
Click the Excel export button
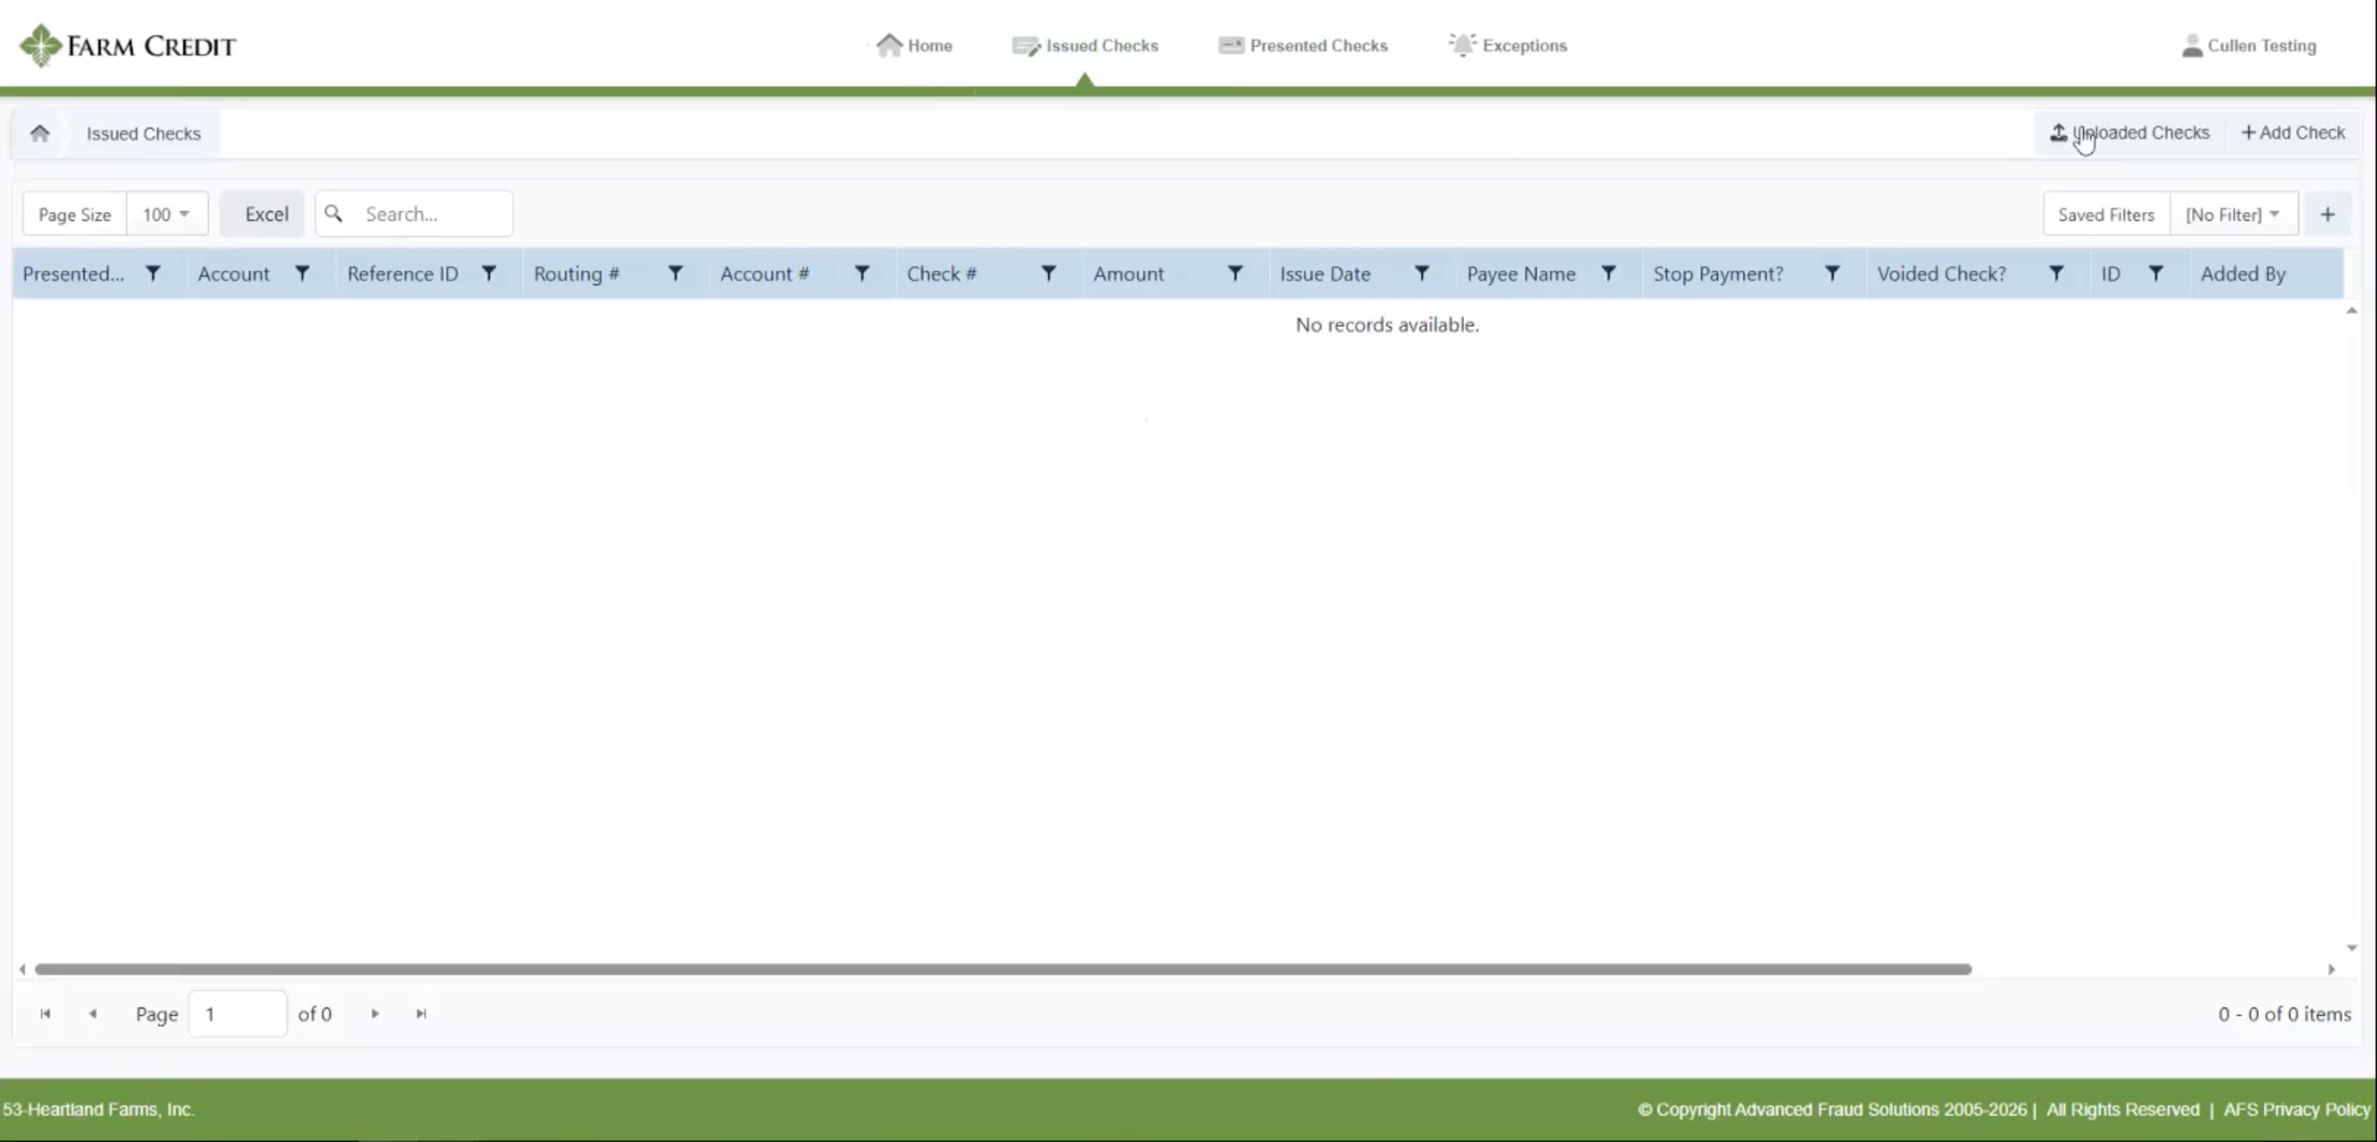tap(266, 214)
